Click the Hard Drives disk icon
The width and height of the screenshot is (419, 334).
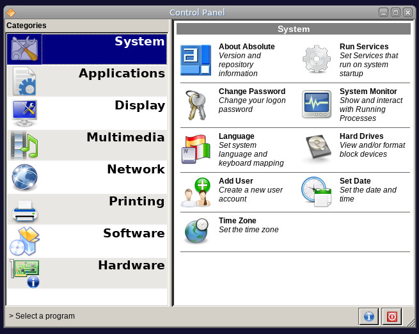pos(316,150)
